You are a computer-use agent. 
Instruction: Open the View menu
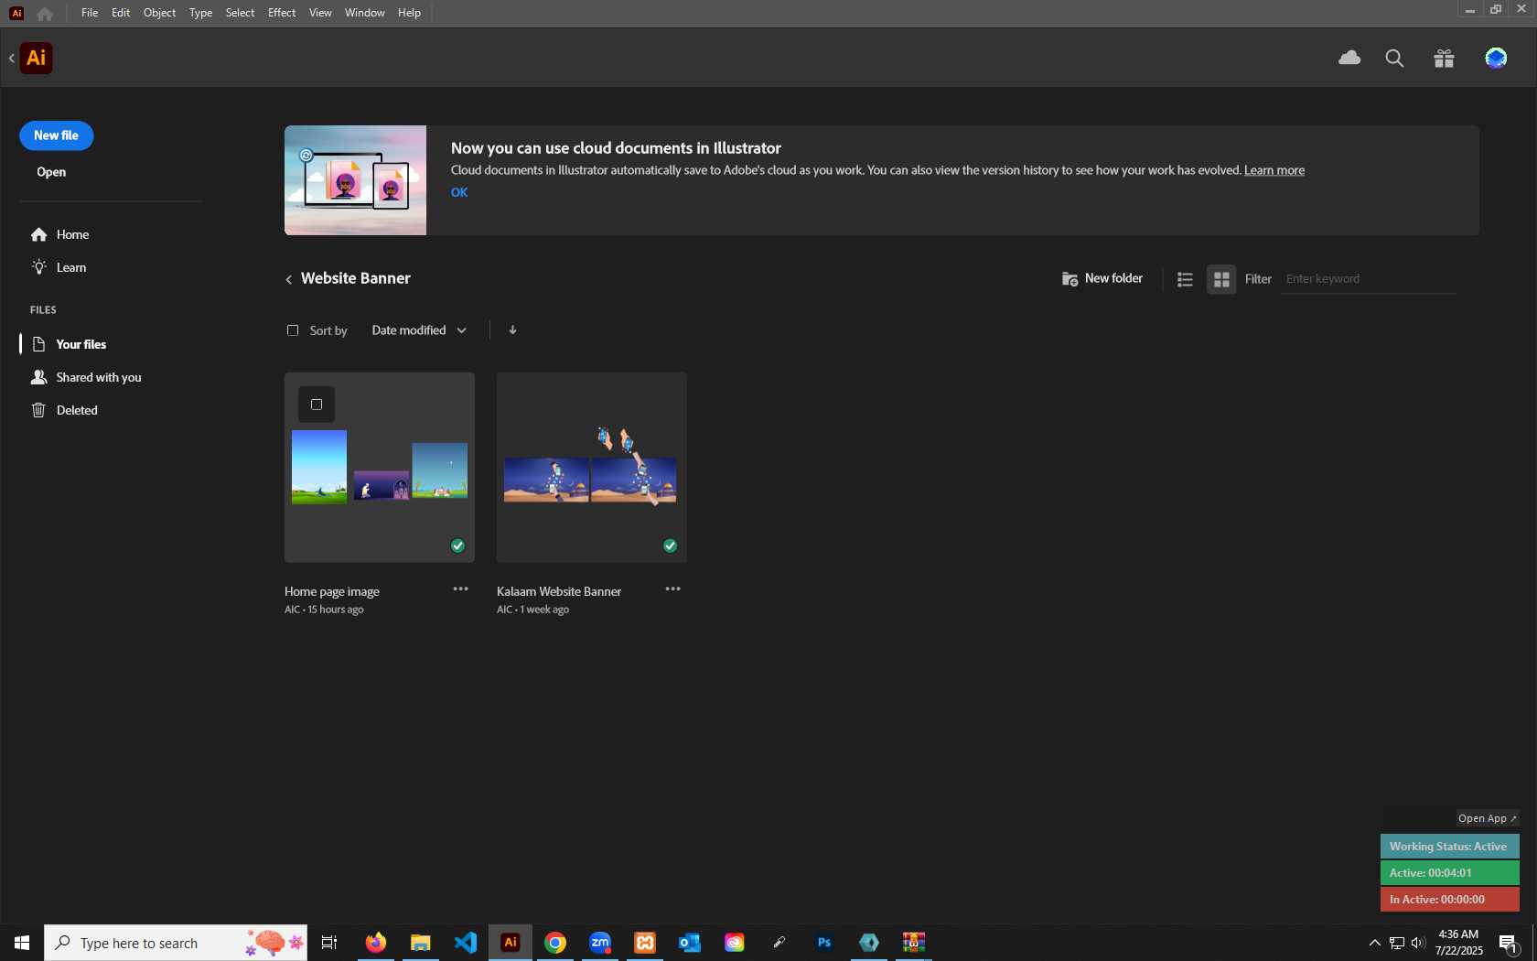click(320, 13)
